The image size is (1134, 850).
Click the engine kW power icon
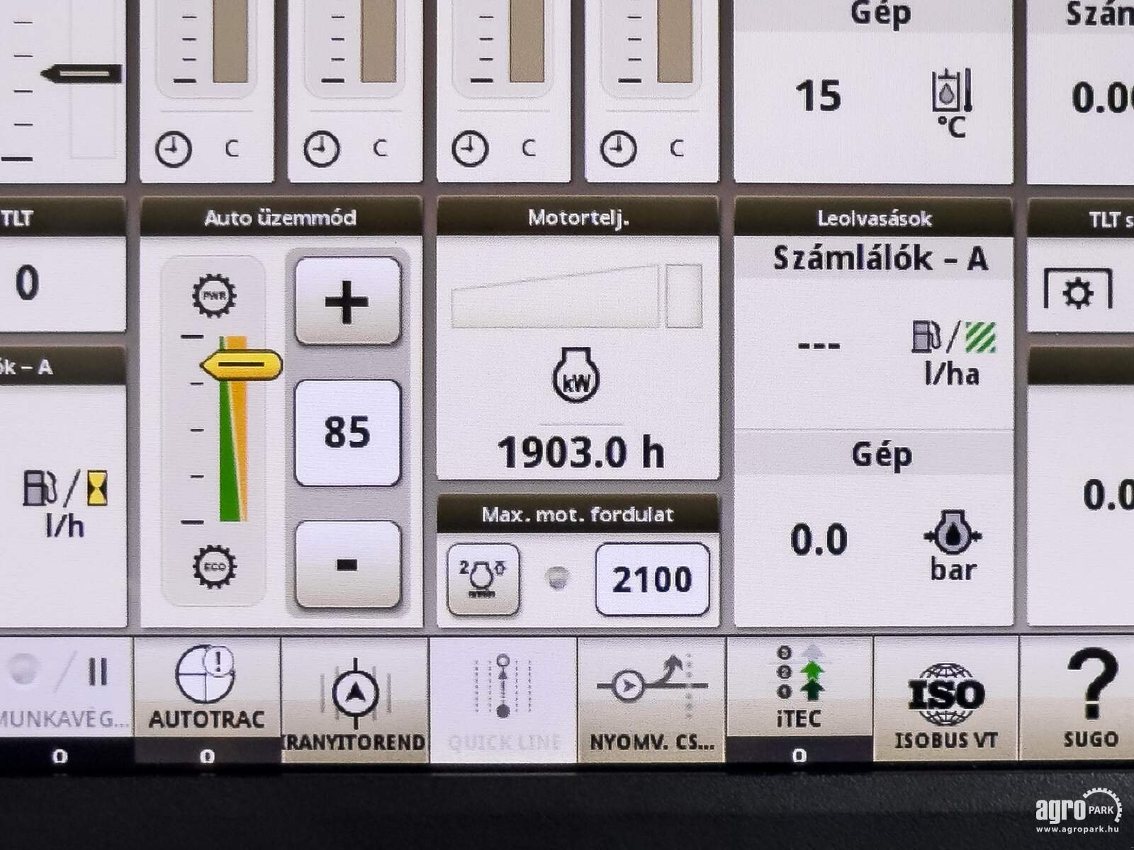tap(576, 377)
